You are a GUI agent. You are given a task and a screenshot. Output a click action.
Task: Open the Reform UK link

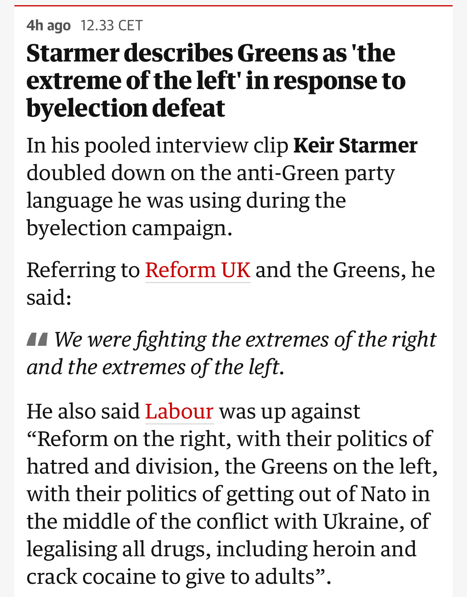(x=198, y=270)
